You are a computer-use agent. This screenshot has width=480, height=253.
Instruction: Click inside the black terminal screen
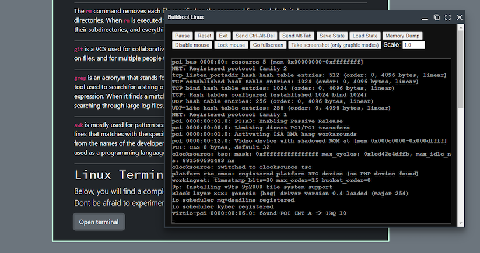point(311,140)
